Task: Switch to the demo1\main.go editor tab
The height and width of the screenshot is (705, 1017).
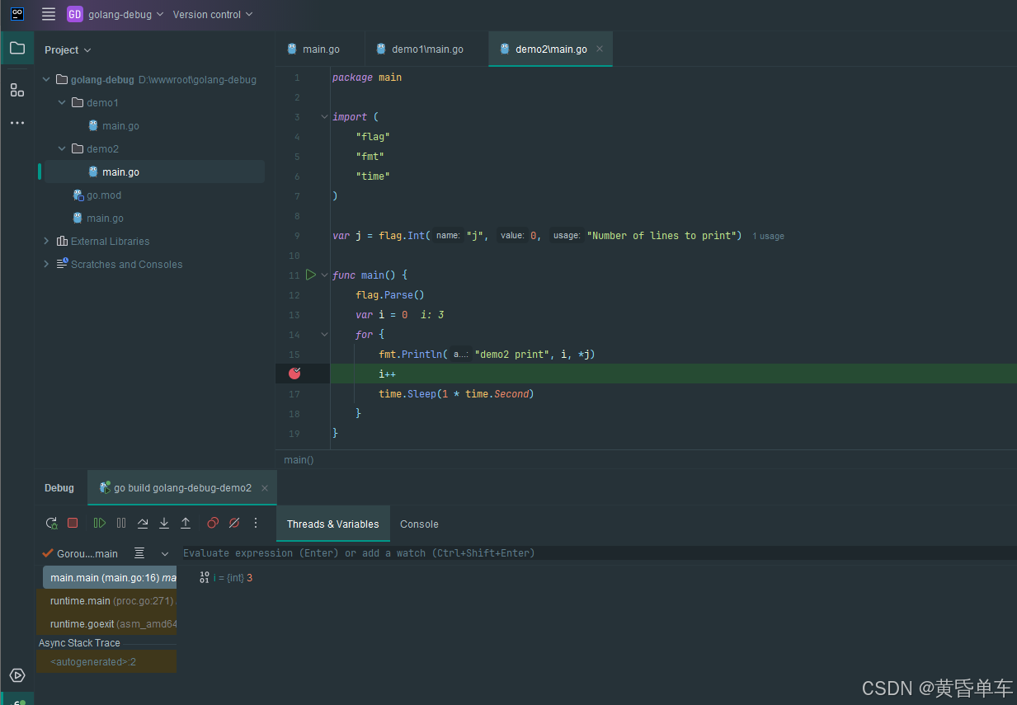Action: (x=426, y=49)
